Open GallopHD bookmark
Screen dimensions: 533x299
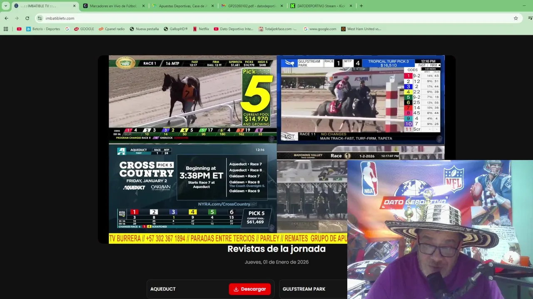pos(176,29)
